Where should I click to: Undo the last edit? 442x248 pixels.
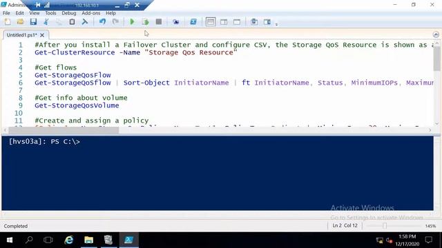coord(102,21)
